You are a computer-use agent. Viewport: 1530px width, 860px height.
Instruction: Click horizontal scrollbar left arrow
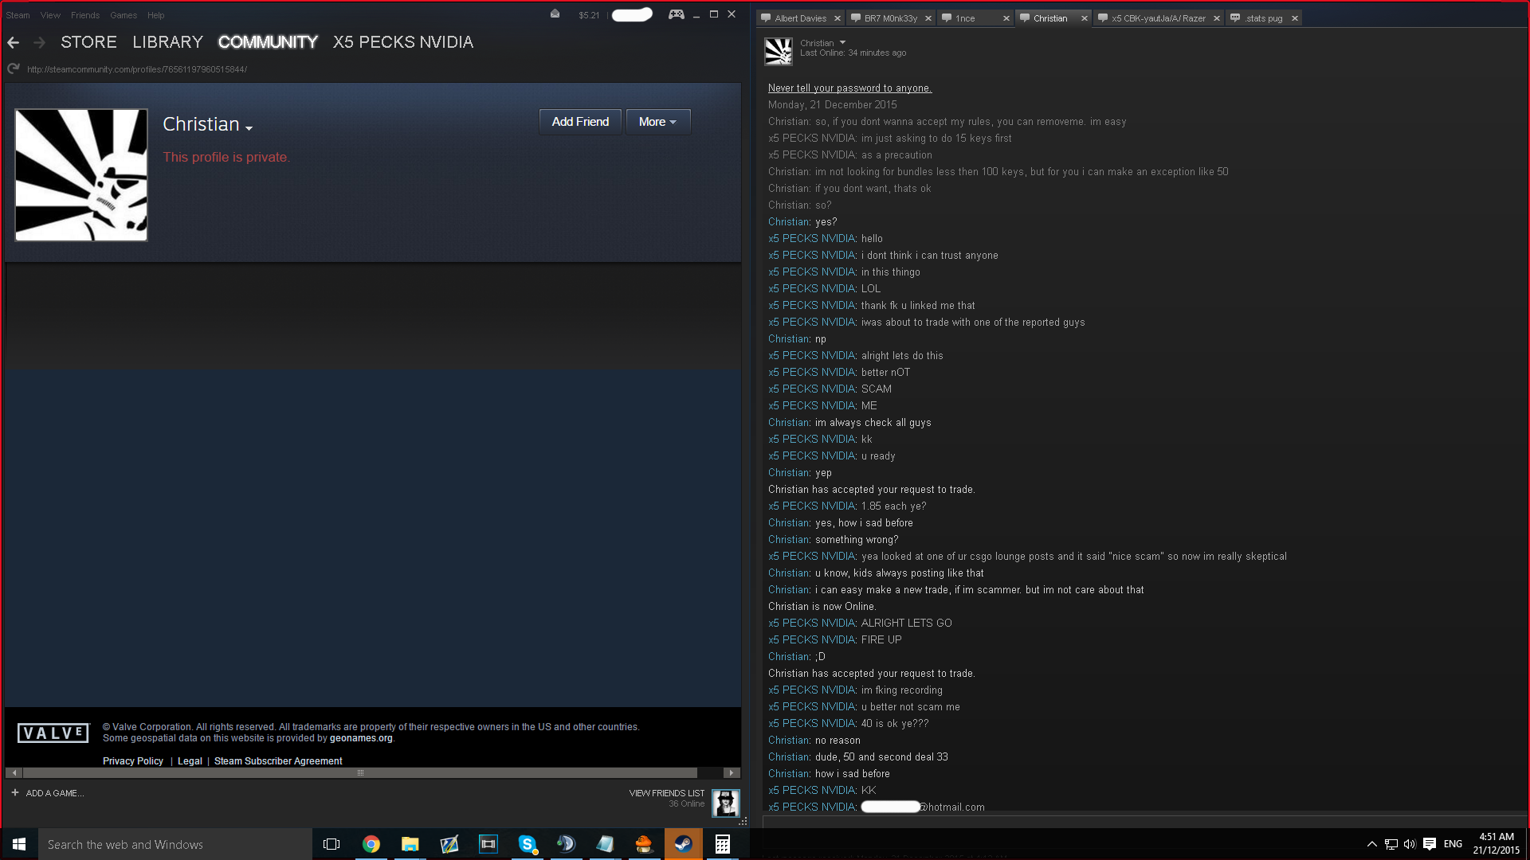pos(14,773)
